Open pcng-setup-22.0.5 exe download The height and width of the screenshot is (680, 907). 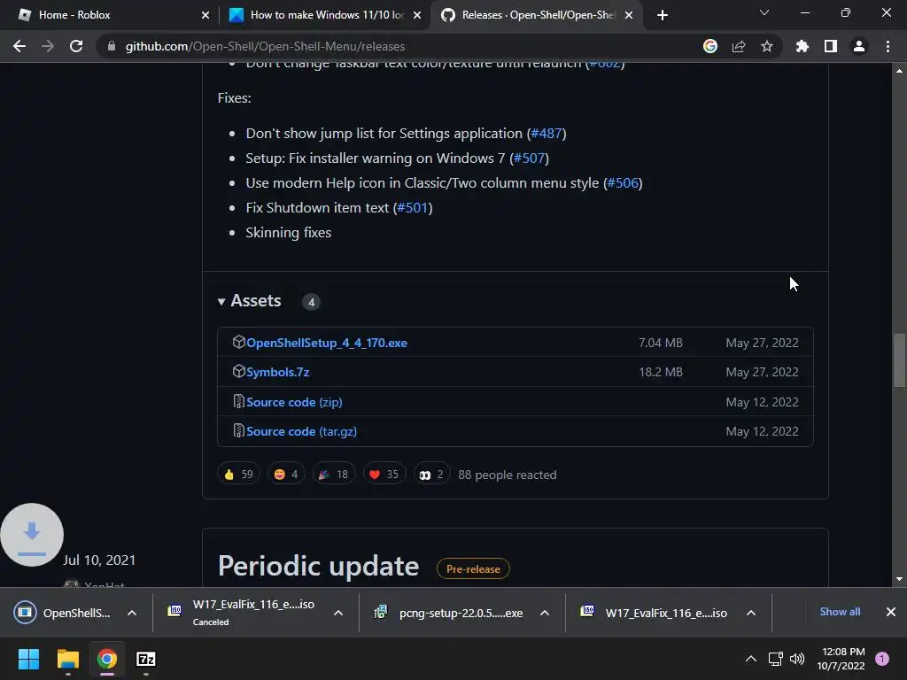tap(449, 613)
